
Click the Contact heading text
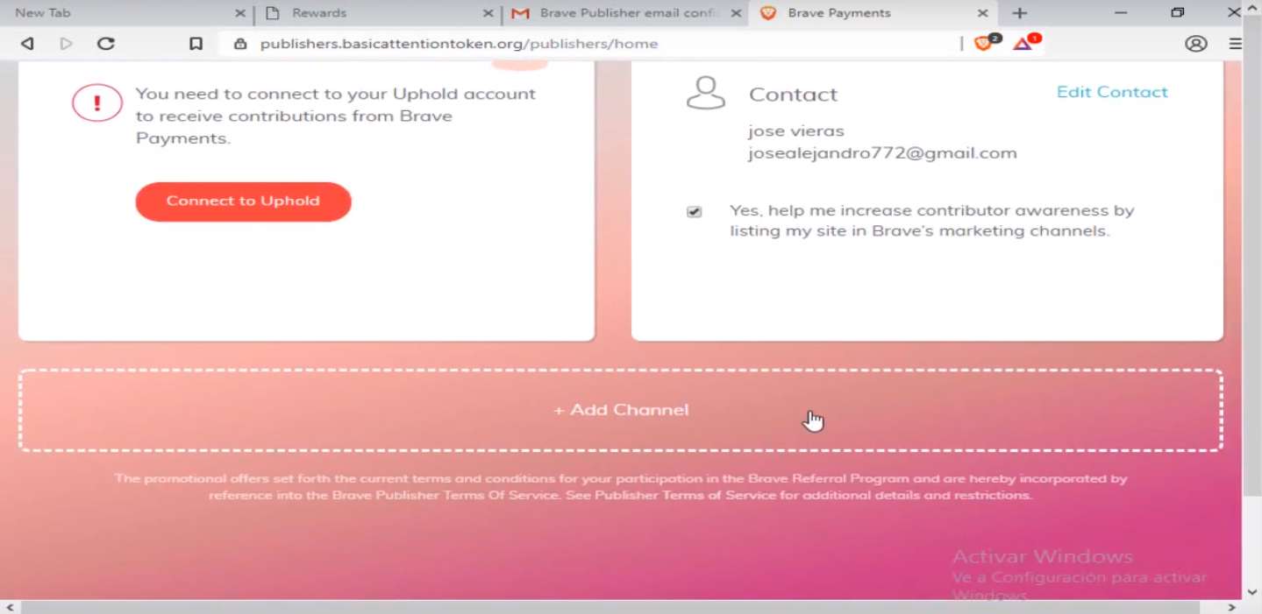click(793, 95)
